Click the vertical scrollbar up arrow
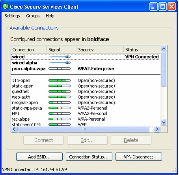This screenshot has width=179, height=175. coord(164,49)
